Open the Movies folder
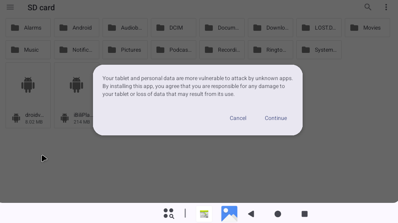Image resolution: width=398 pixels, height=223 pixels. pos(368,28)
